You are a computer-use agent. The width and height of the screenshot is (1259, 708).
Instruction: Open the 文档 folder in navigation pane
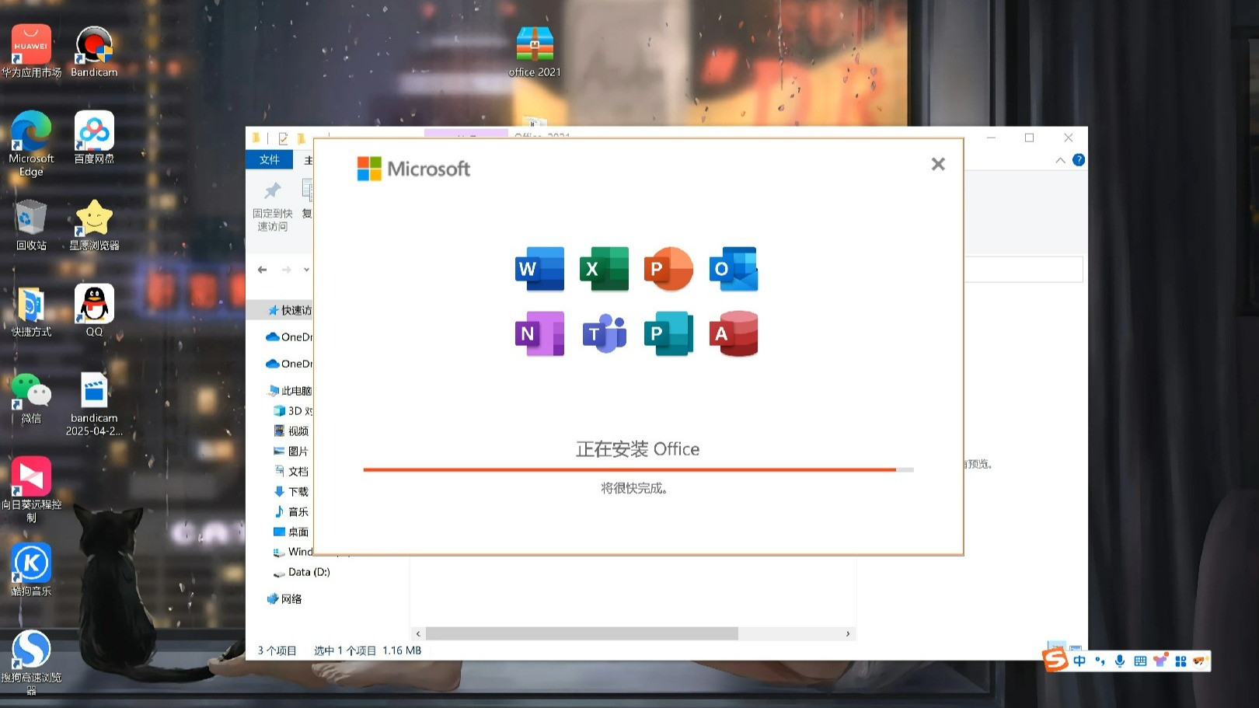(291, 471)
